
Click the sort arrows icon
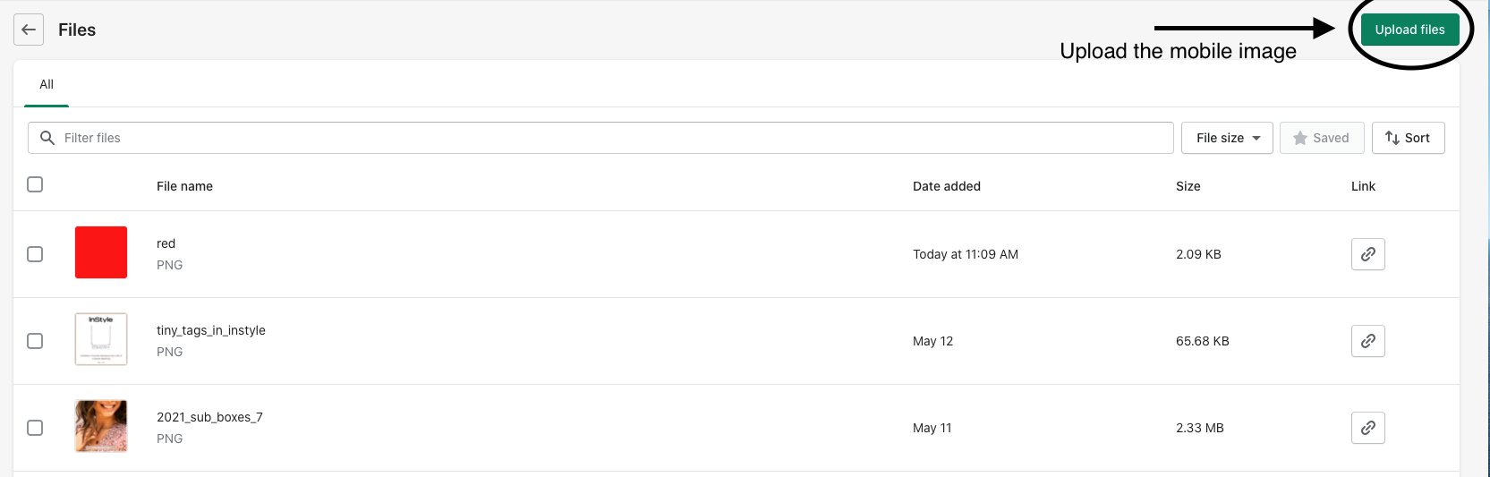pos(1392,138)
